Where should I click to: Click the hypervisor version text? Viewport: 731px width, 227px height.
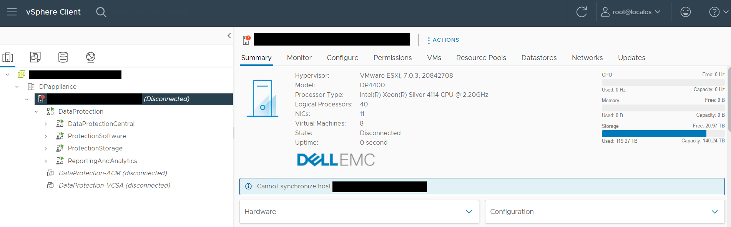406,76
